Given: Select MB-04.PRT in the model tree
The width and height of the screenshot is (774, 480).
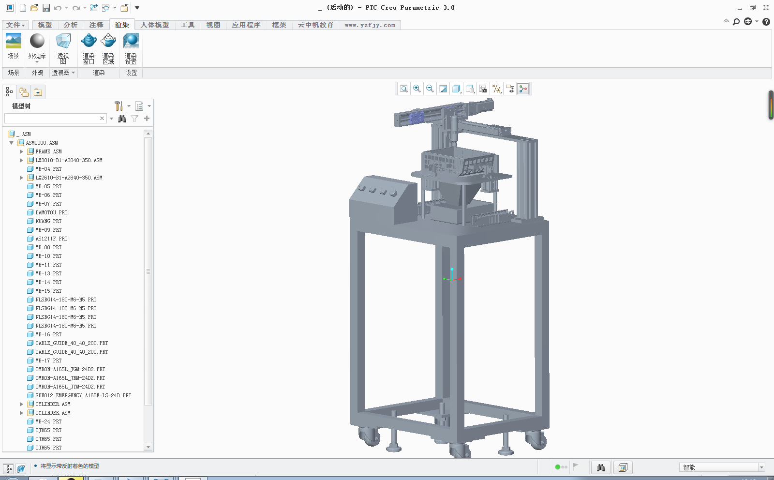Looking at the screenshot, I should tap(48, 169).
